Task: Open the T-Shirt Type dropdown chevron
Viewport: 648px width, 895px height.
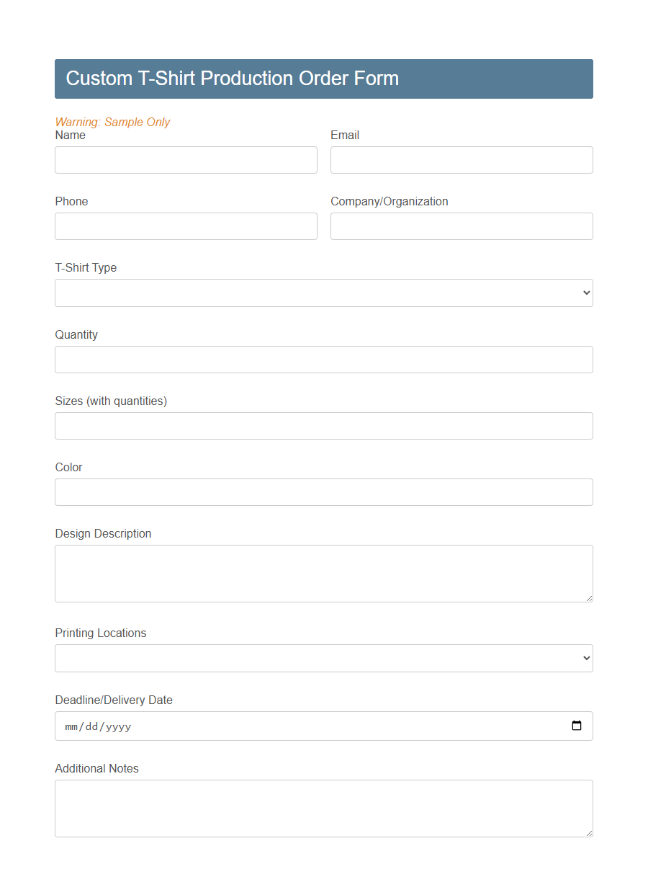Action: [585, 293]
